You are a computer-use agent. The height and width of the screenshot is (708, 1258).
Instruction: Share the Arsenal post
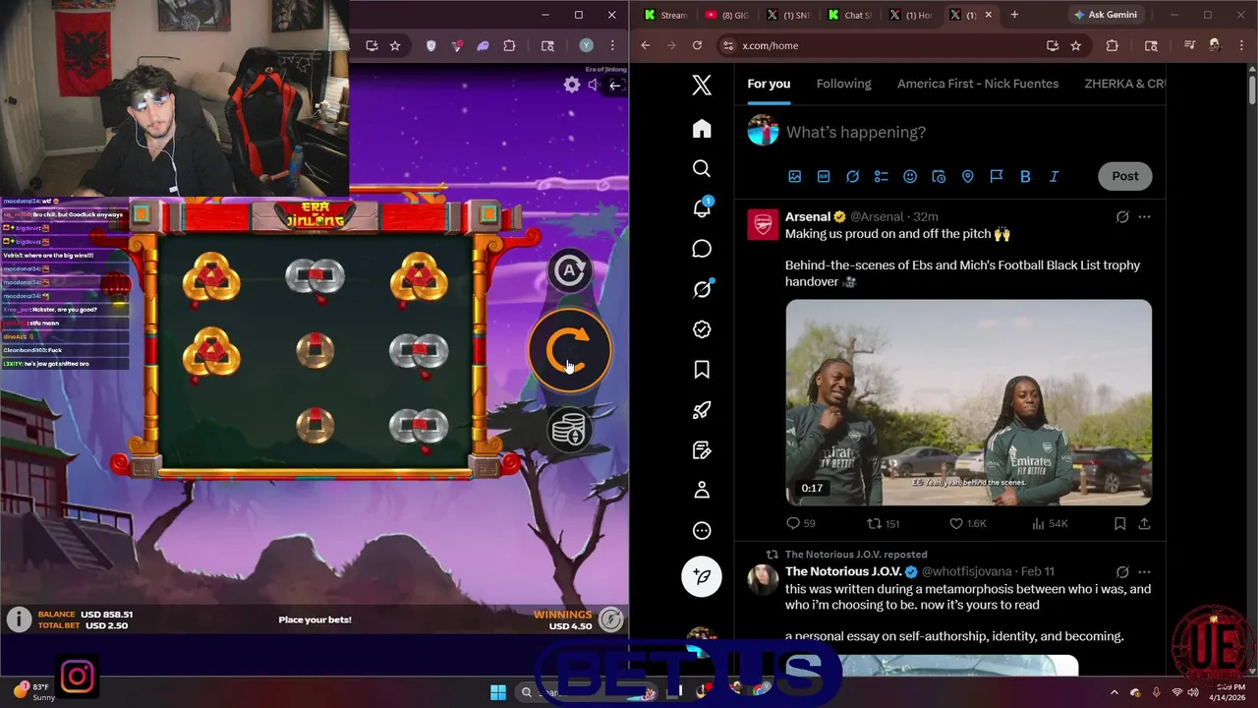pyautogui.click(x=1144, y=524)
